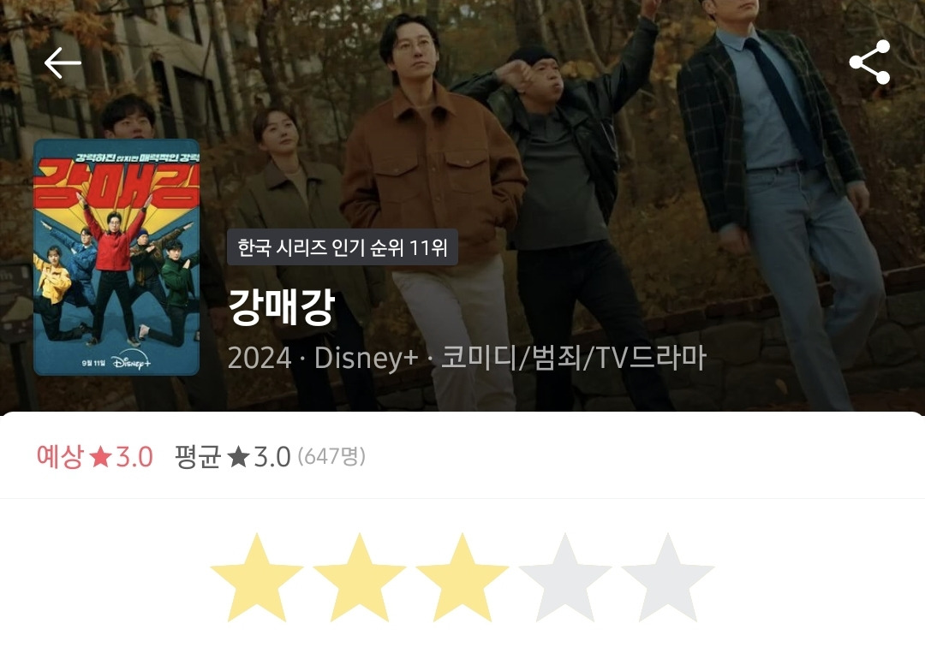The height and width of the screenshot is (653, 925).
Task: Tap the gray star beside 평균 3.0
Action: pos(238,457)
